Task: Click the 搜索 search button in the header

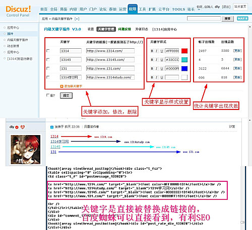Action: pyautogui.click(x=227, y=19)
